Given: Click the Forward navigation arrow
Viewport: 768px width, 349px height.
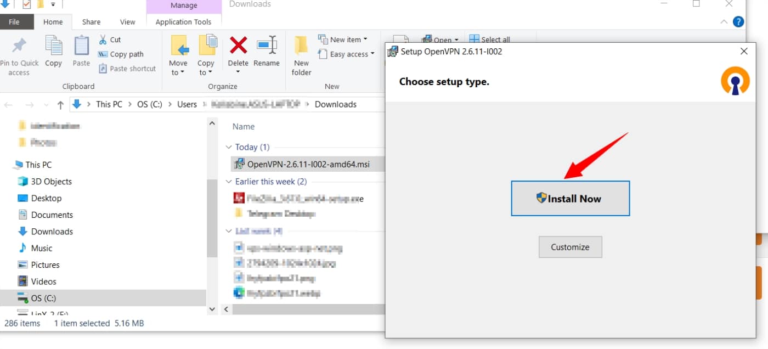Looking at the screenshot, I should tap(30, 104).
